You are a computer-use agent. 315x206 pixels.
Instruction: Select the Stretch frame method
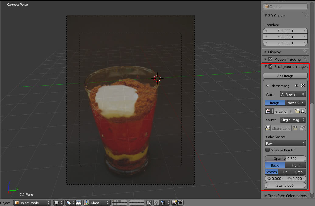[x=271, y=172]
